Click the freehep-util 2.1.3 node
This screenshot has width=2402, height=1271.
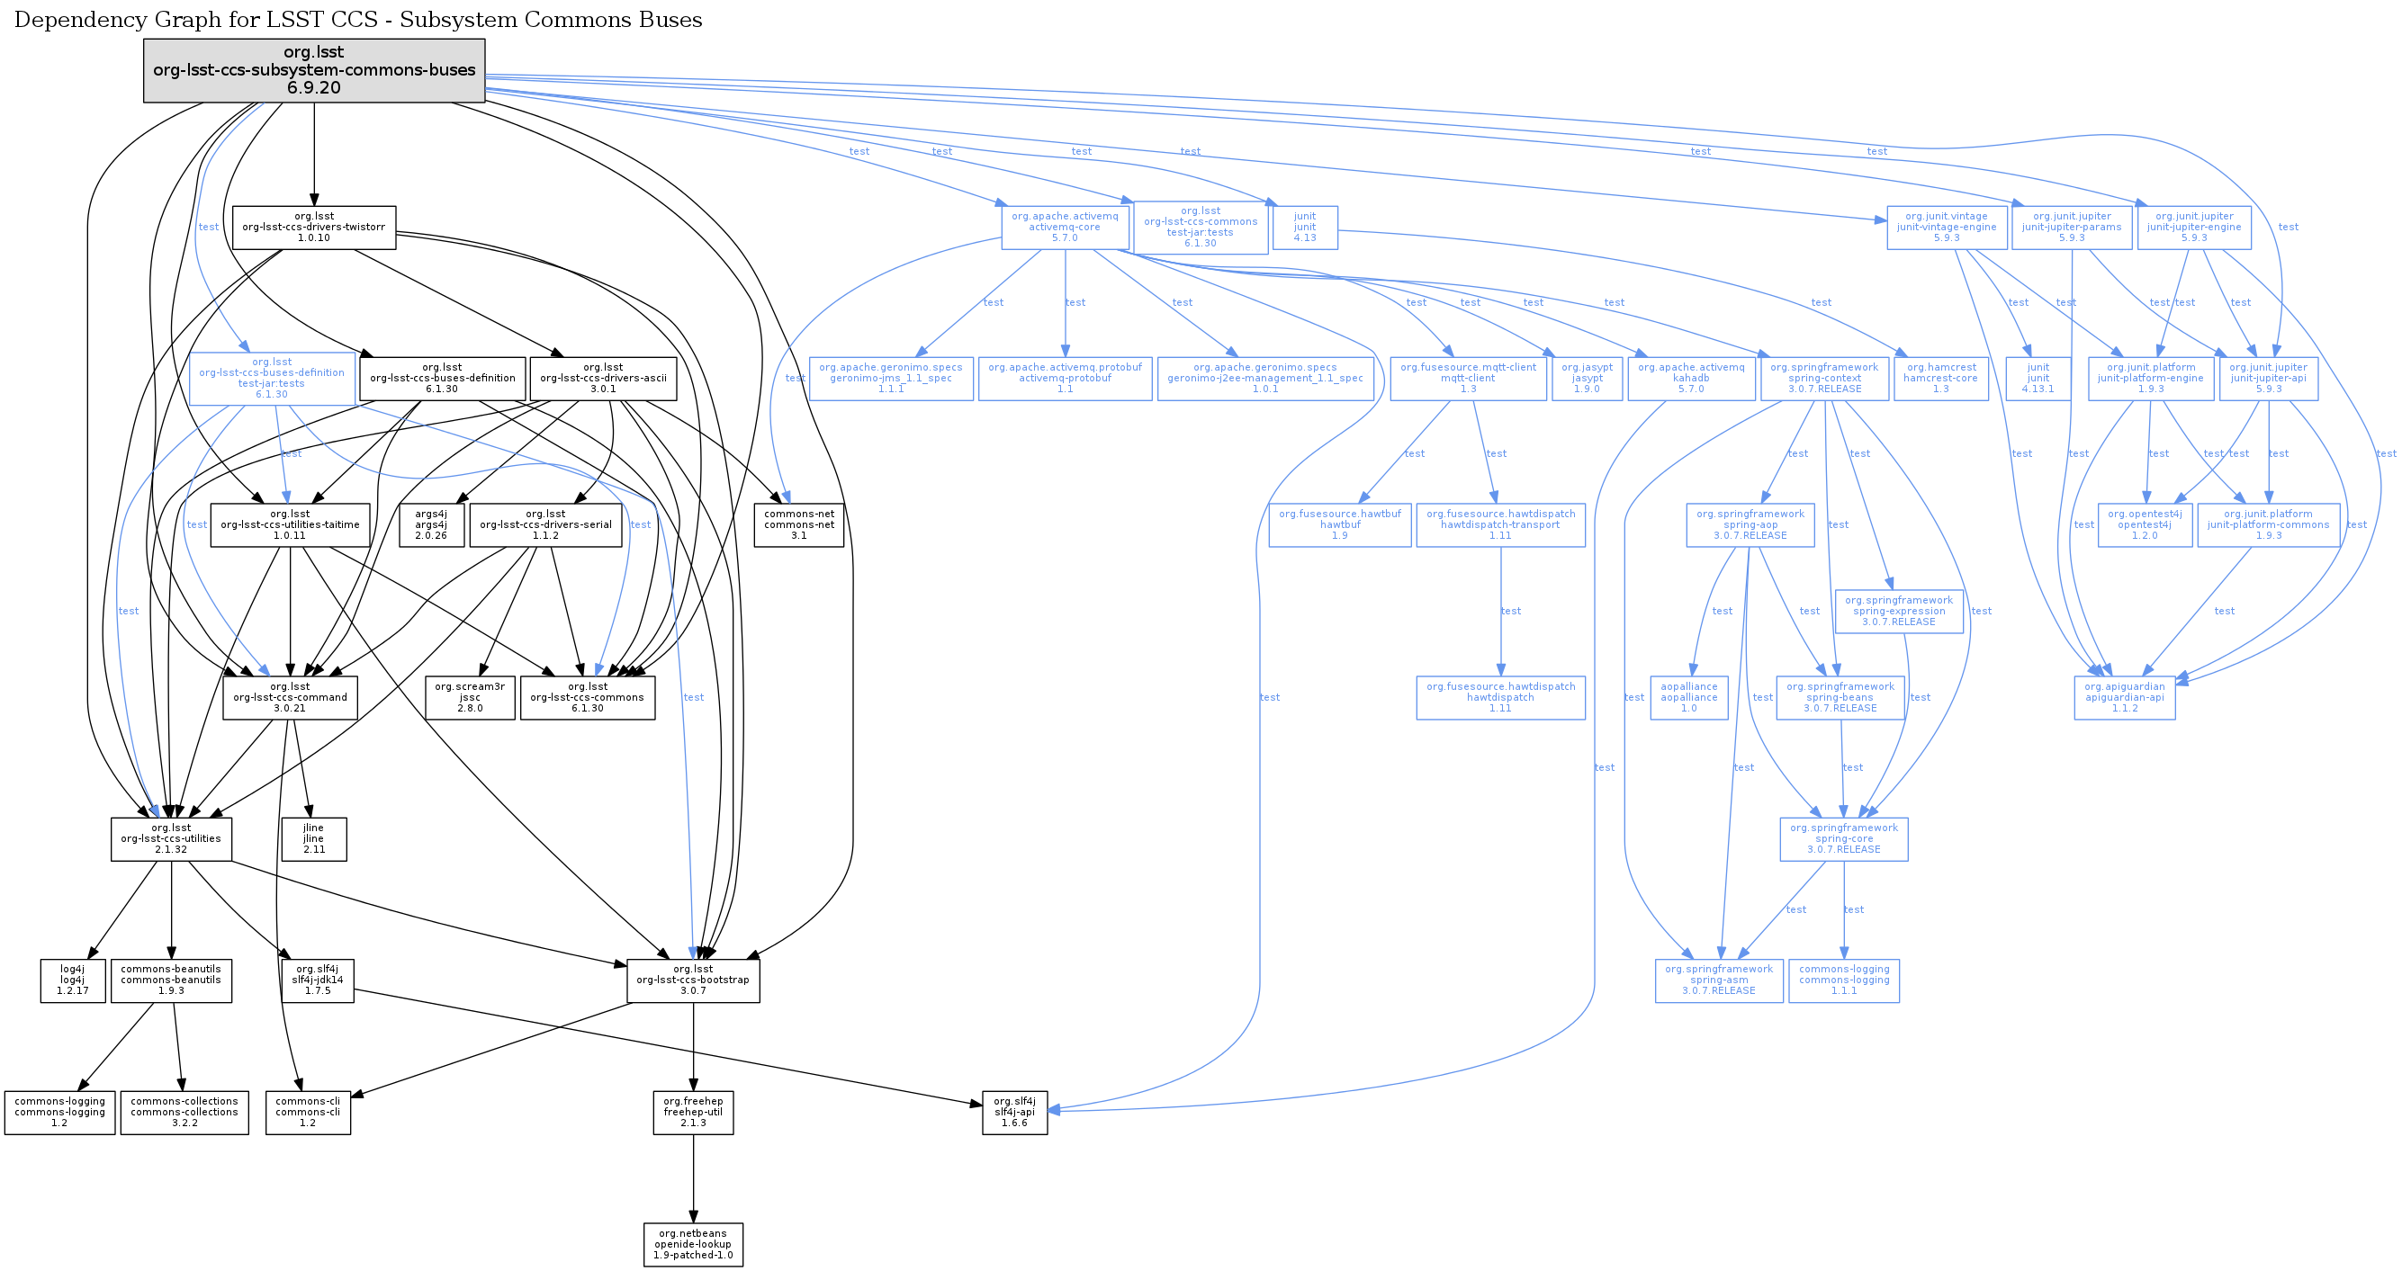pyautogui.click(x=693, y=1113)
